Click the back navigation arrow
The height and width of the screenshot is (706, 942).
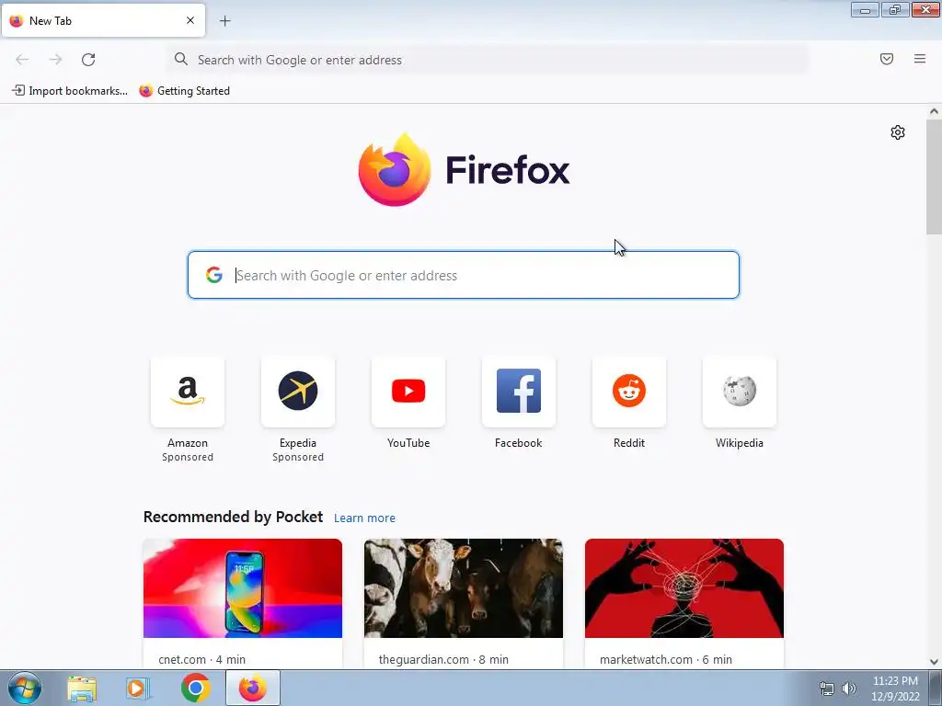coord(22,60)
